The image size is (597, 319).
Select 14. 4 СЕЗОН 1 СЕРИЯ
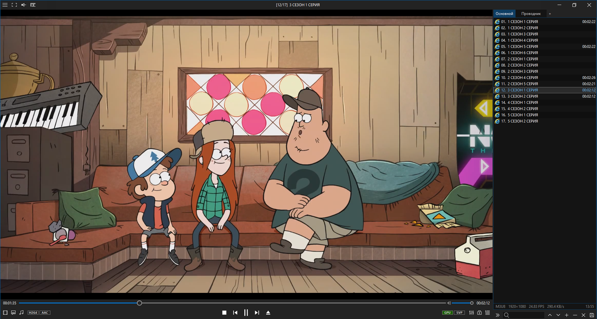click(545, 102)
